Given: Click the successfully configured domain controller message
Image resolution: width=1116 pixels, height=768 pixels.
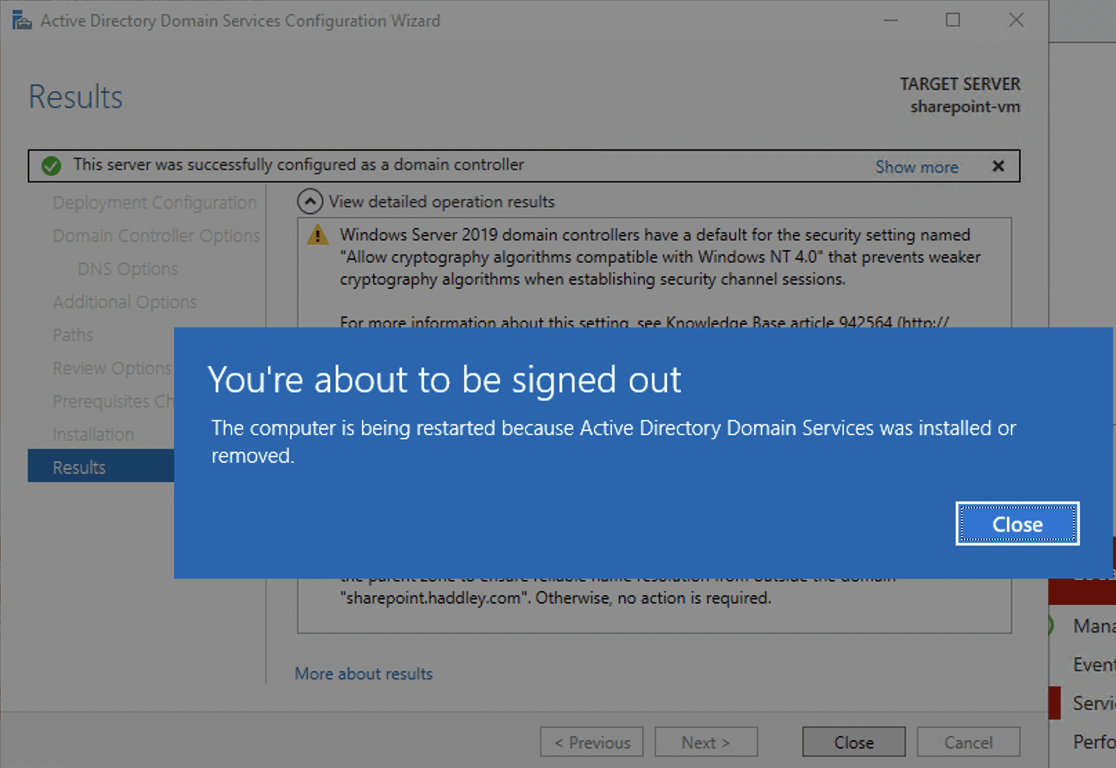Looking at the screenshot, I should pos(298,164).
